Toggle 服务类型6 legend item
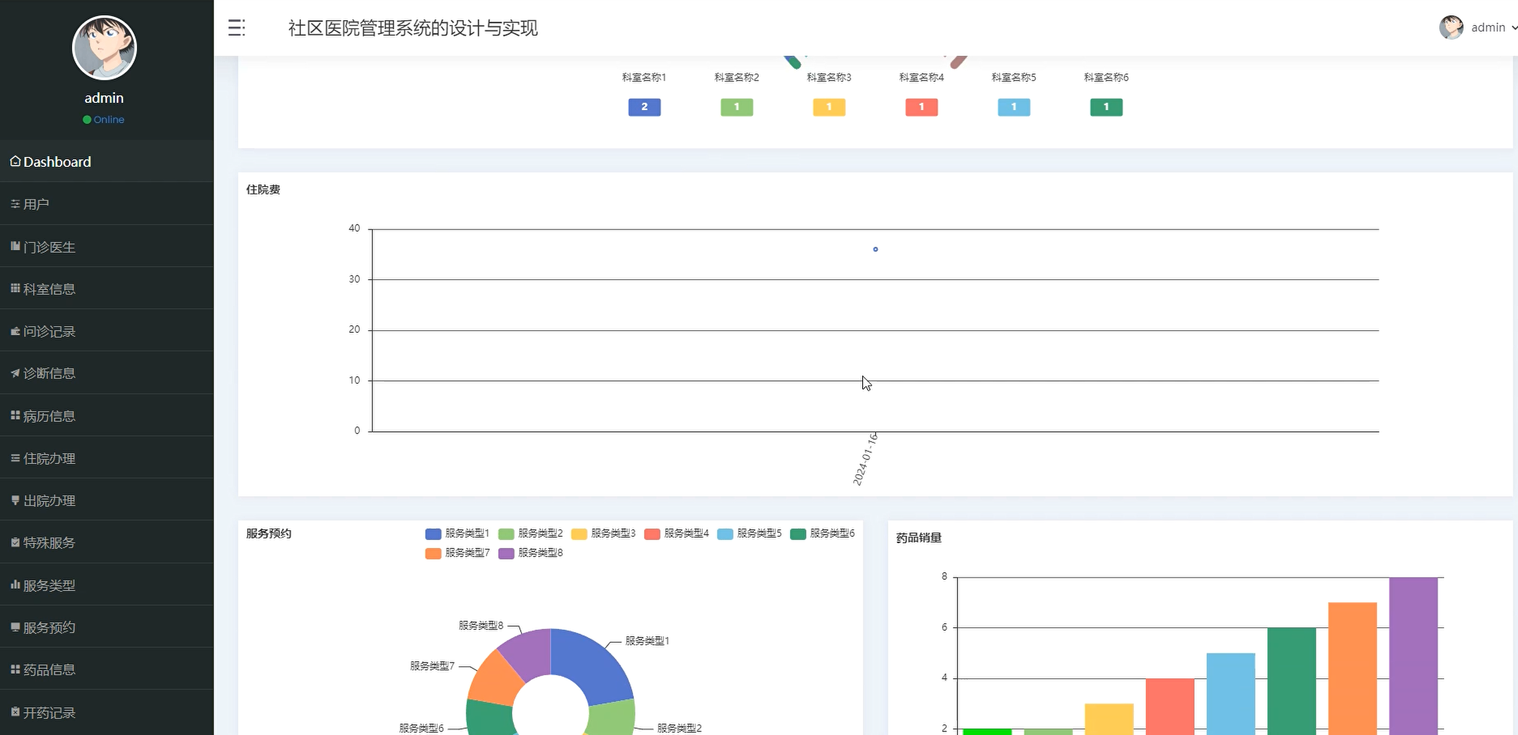 (x=822, y=533)
